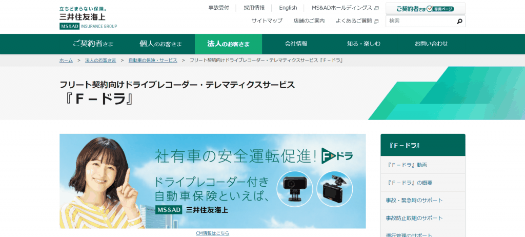
Task: Select the お問い合わせ navigation tab
Action: click(x=431, y=44)
